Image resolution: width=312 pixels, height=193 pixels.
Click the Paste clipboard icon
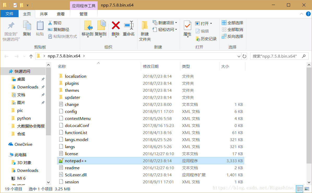tap(40, 26)
